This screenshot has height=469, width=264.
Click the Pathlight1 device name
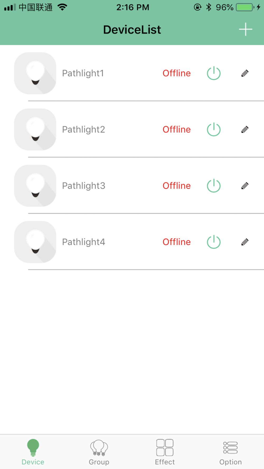[x=83, y=73]
